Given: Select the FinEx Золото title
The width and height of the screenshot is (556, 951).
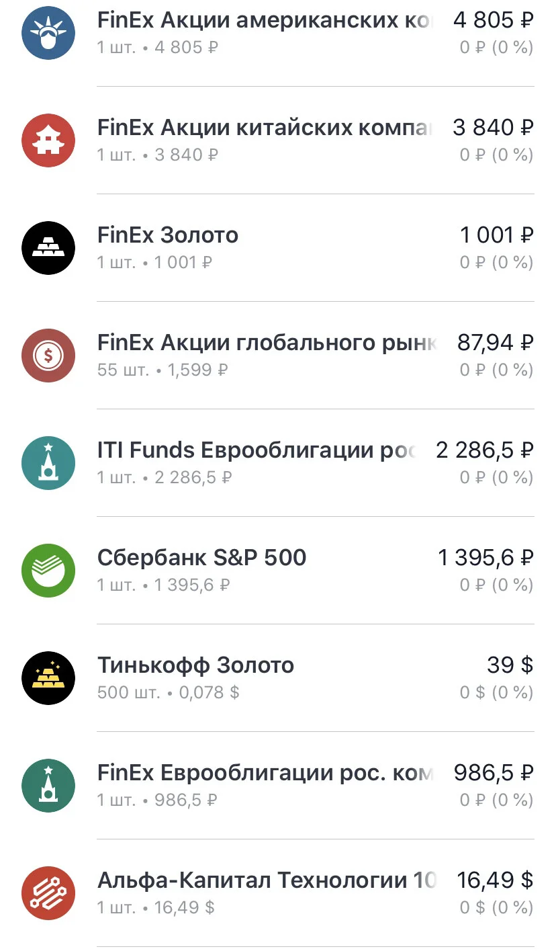Looking at the screenshot, I should pyautogui.click(x=168, y=235).
